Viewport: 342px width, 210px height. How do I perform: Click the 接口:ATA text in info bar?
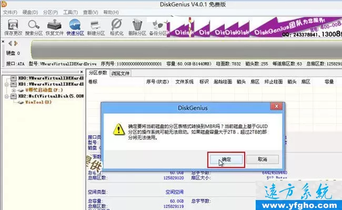pos(15,64)
